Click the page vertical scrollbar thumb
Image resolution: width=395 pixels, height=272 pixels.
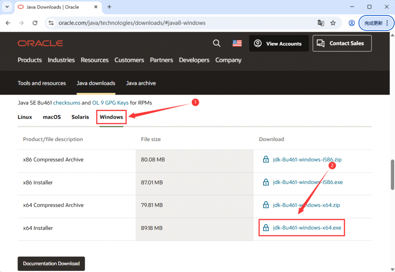[x=393, y=174]
